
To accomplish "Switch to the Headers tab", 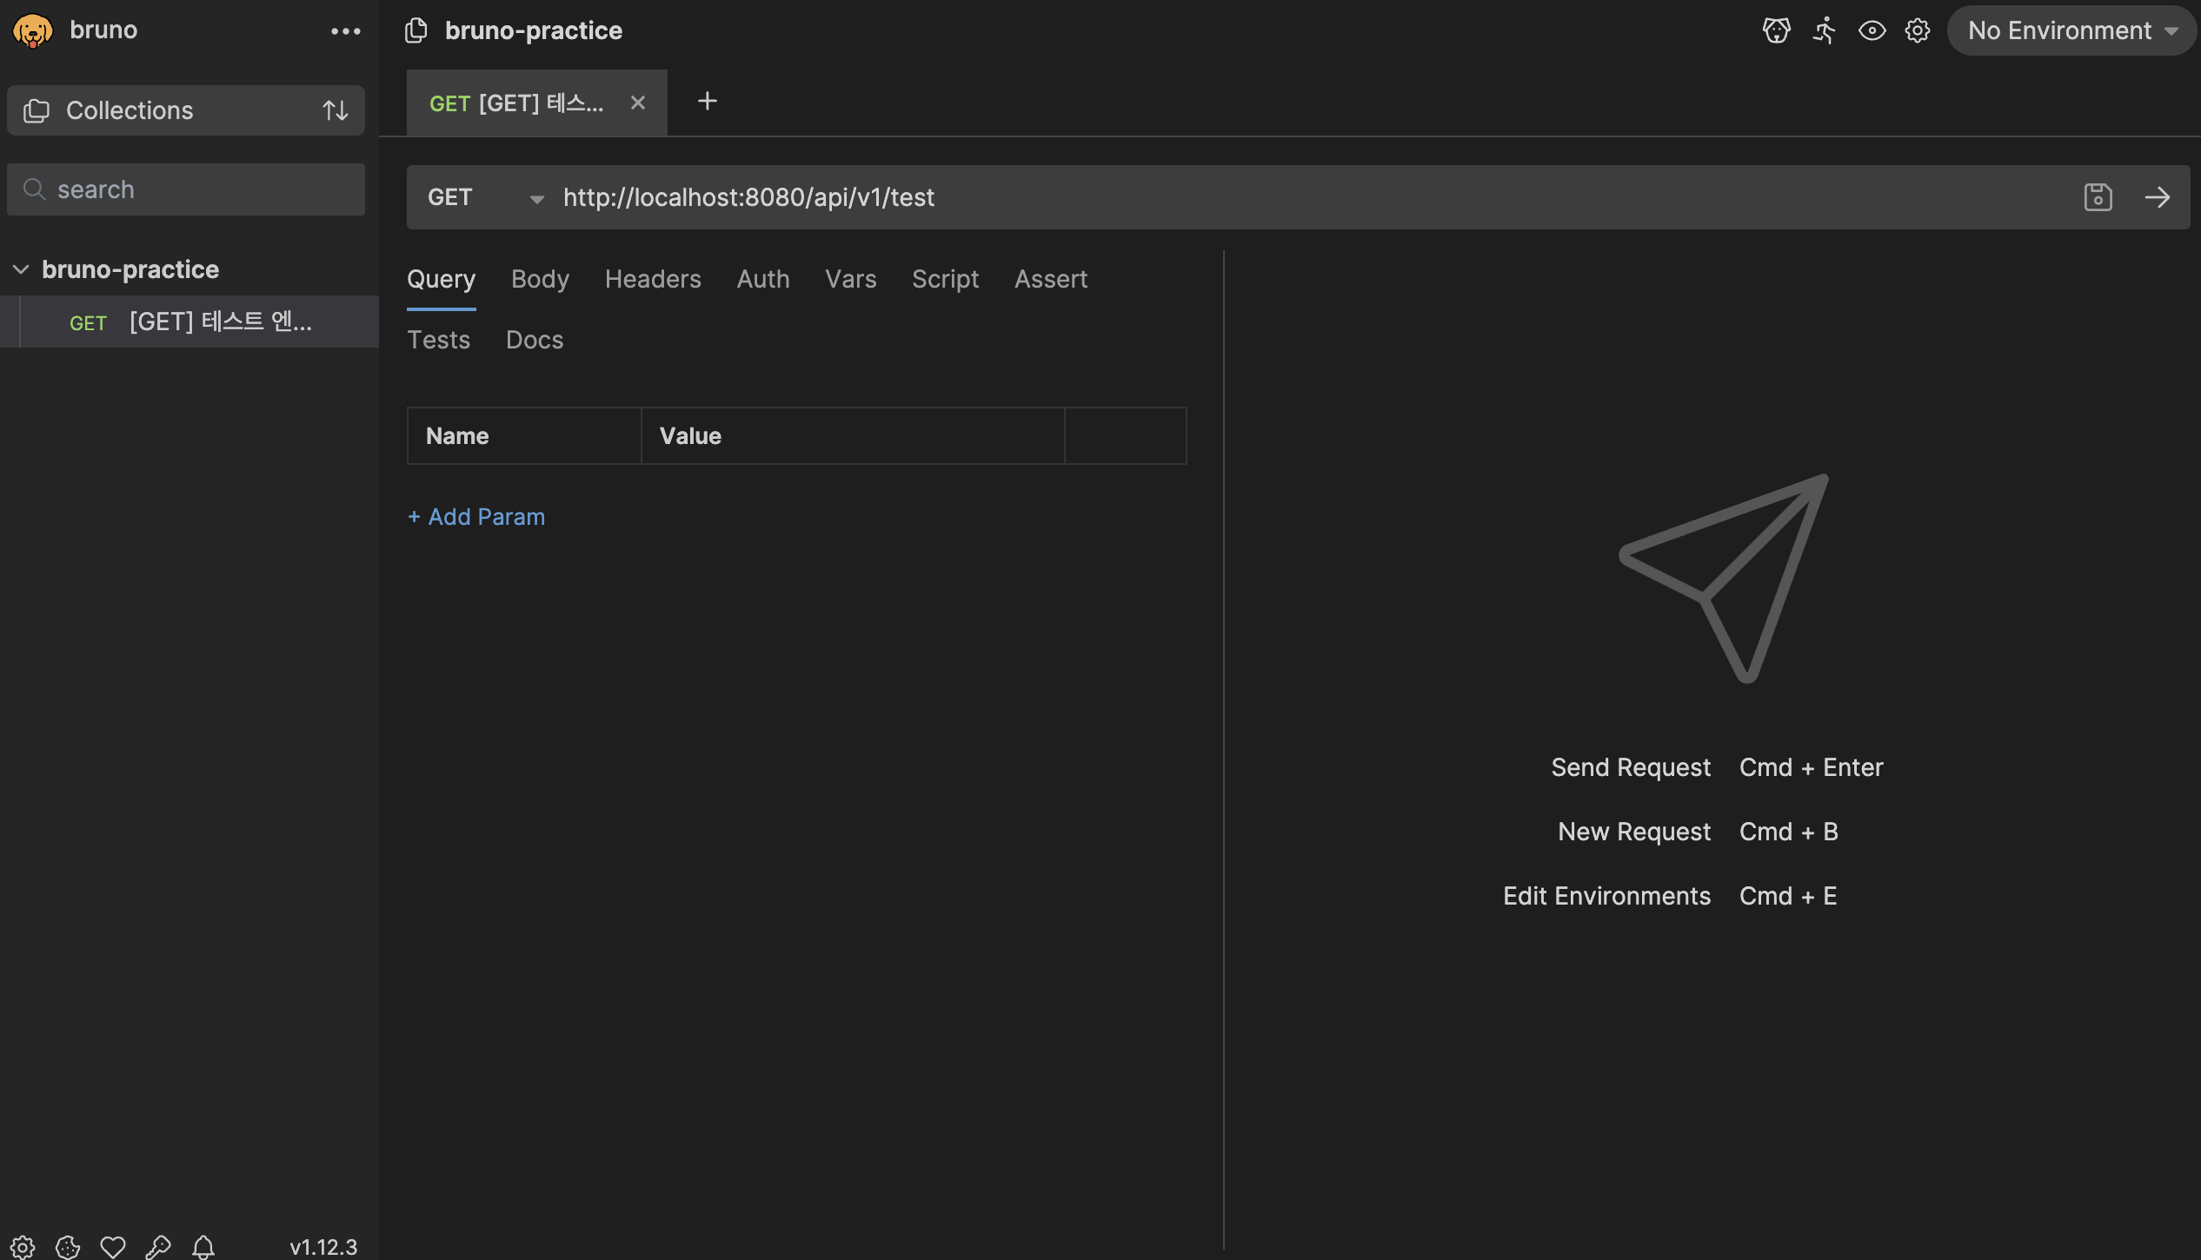I will (x=652, y=279).
